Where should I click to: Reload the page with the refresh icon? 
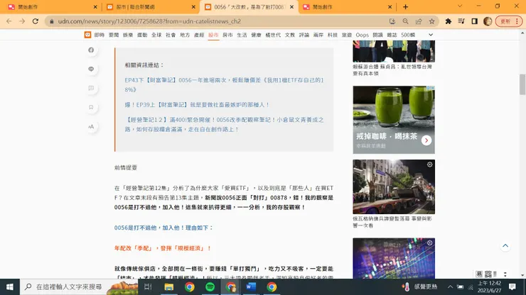tap(36, 21)
